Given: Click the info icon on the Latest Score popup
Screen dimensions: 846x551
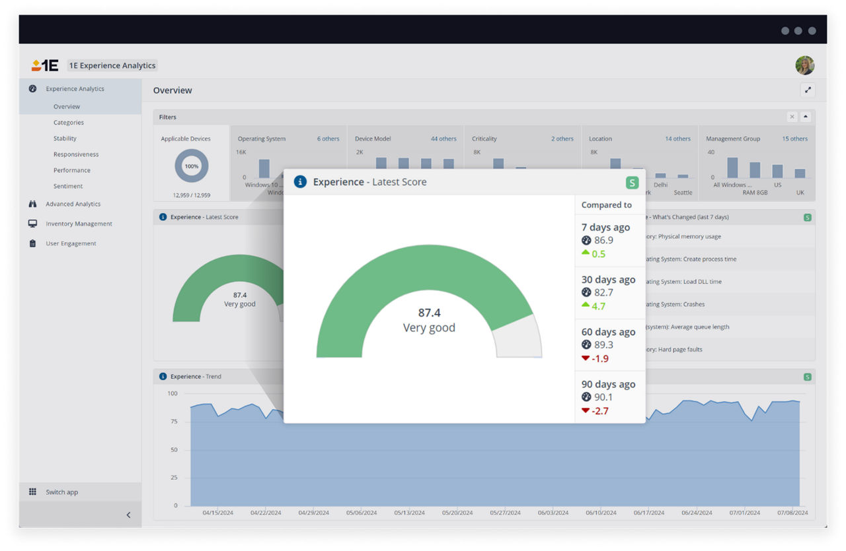Looking at the screenshot, I should point(299,181).
